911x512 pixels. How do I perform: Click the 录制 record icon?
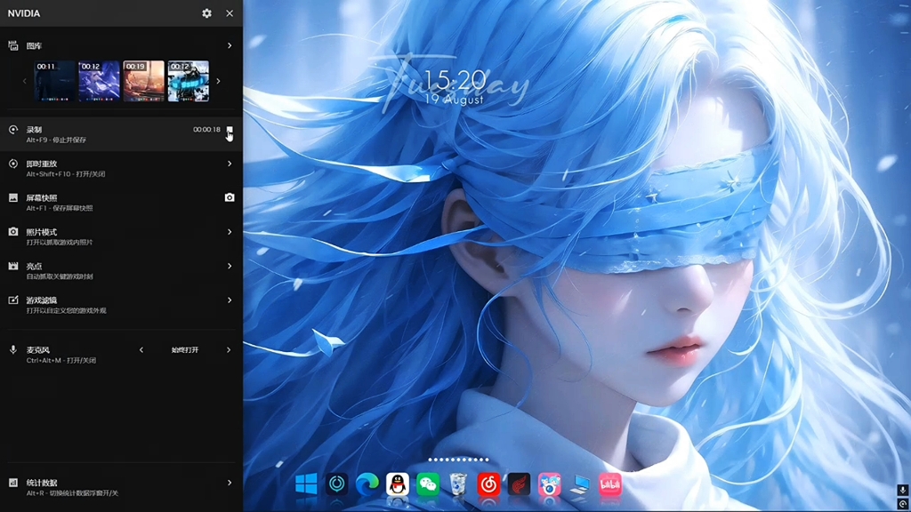point(12,130)
